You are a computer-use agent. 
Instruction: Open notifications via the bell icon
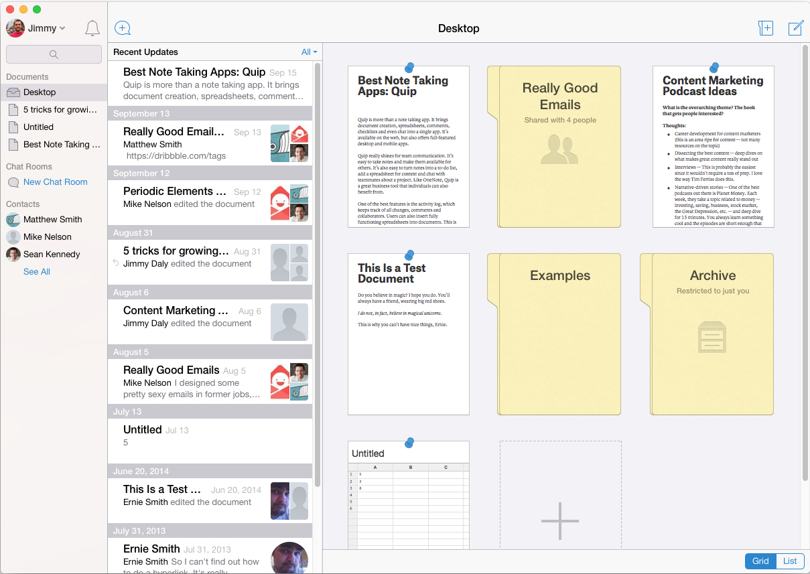[x=92, y=28]
